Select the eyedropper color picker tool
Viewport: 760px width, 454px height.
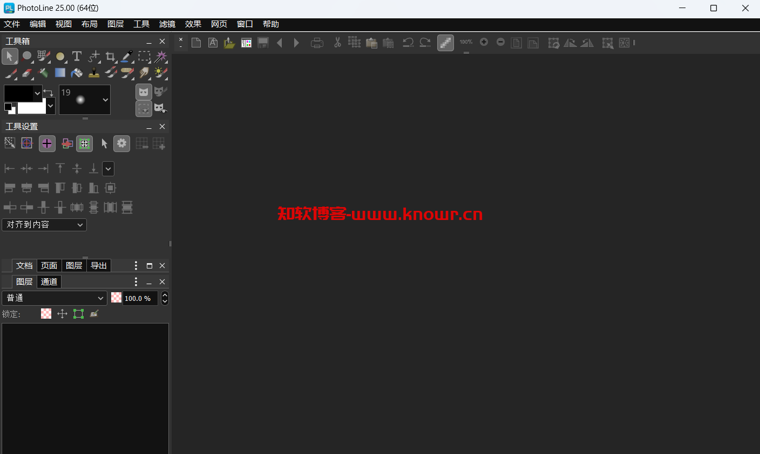127,56
